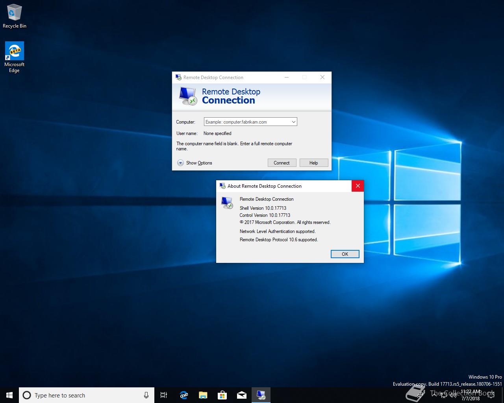Launch Microsoft Edge Beta from taskbar

183,395
